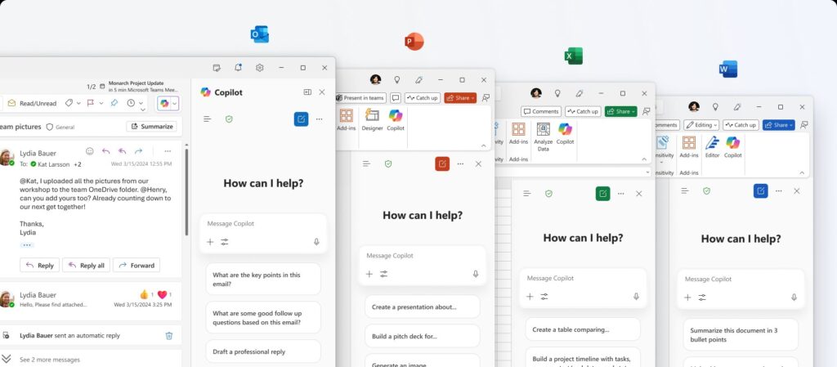
Task: Open the Outlook Copilot conversation list menu
Action: tap(207, 119)
